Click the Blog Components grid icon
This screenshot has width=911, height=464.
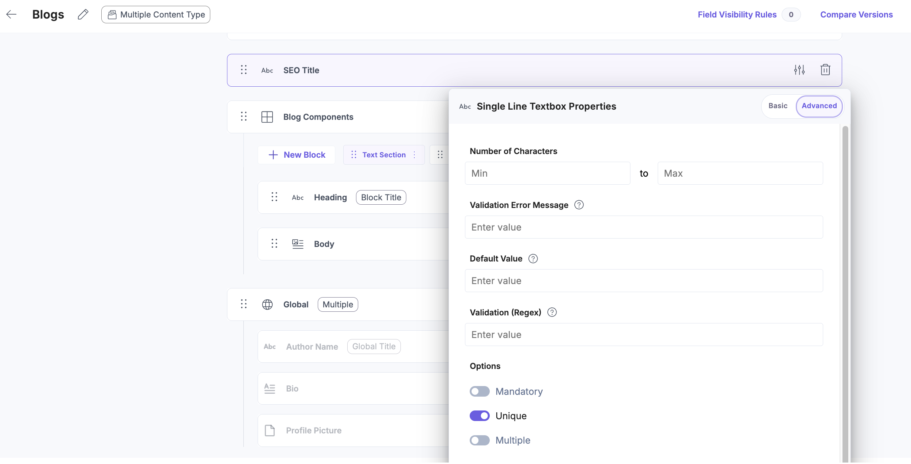click(267, 117)
